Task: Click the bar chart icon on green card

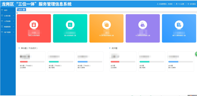Action: click(x=70, y=25)
